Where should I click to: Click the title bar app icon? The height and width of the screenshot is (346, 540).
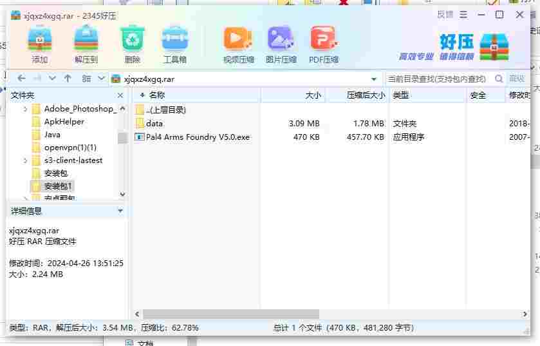point(15,15)
